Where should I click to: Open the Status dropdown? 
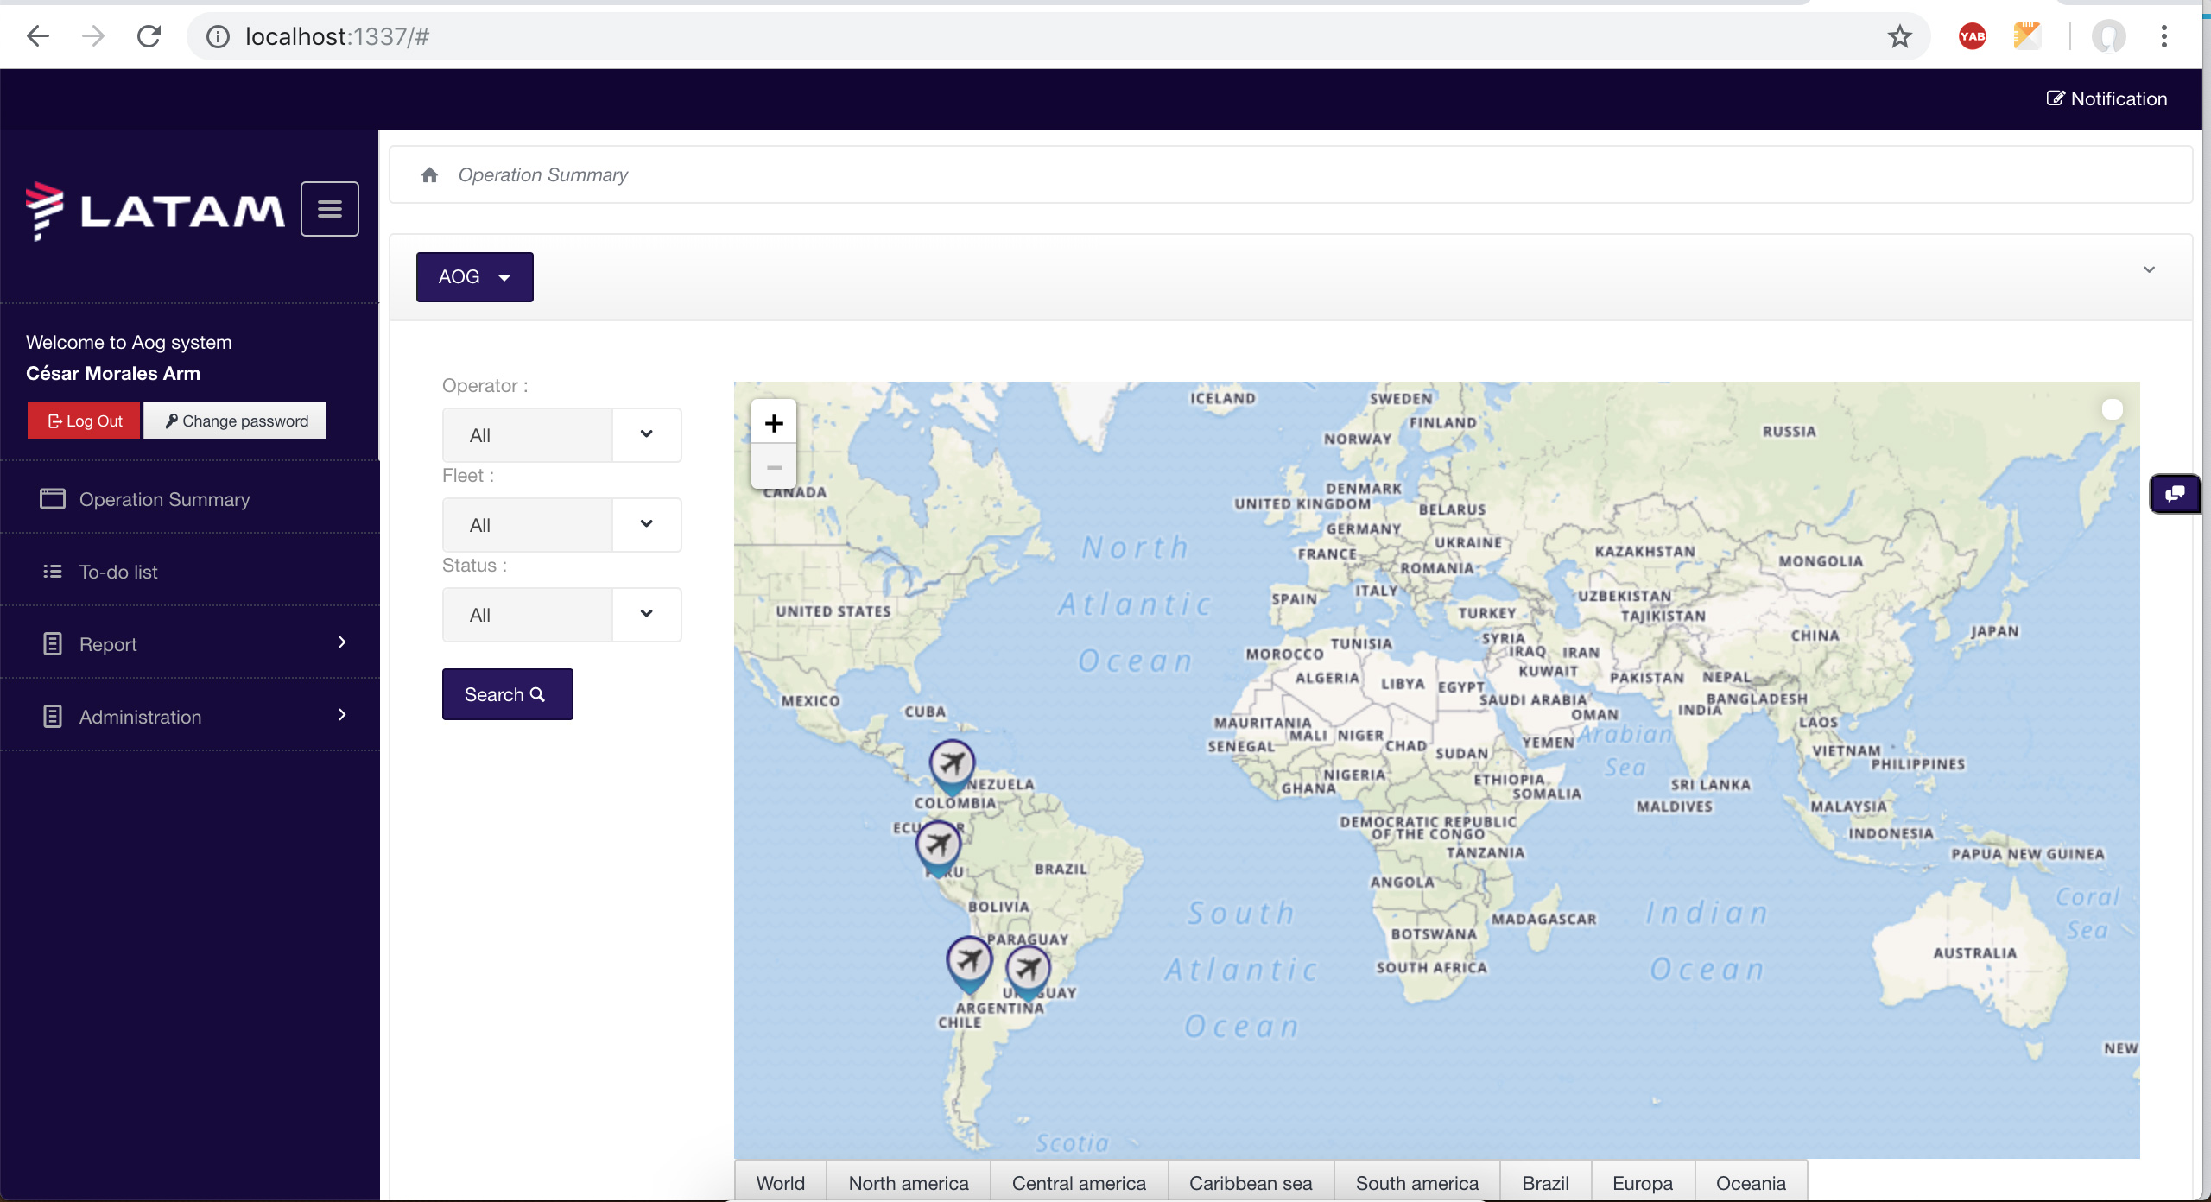562,615
